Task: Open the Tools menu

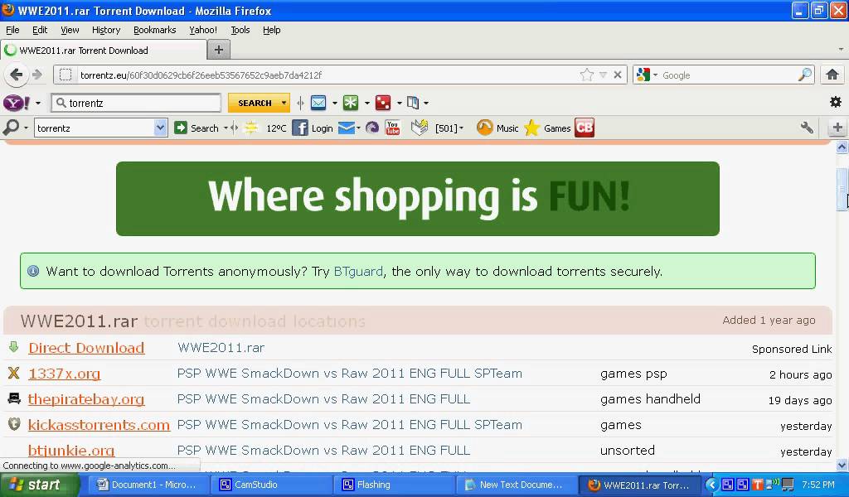Action: (240, 30)
